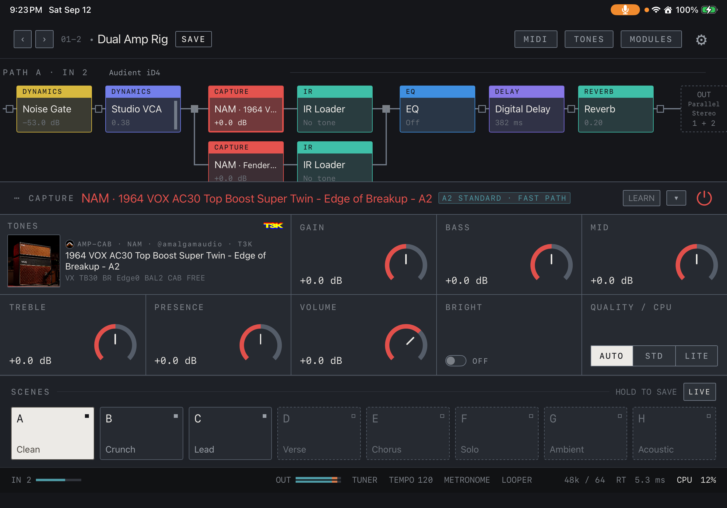Select scene G Ambient
Image resolution: width=727 pixels, height=508 pixels.
[585, 433]
